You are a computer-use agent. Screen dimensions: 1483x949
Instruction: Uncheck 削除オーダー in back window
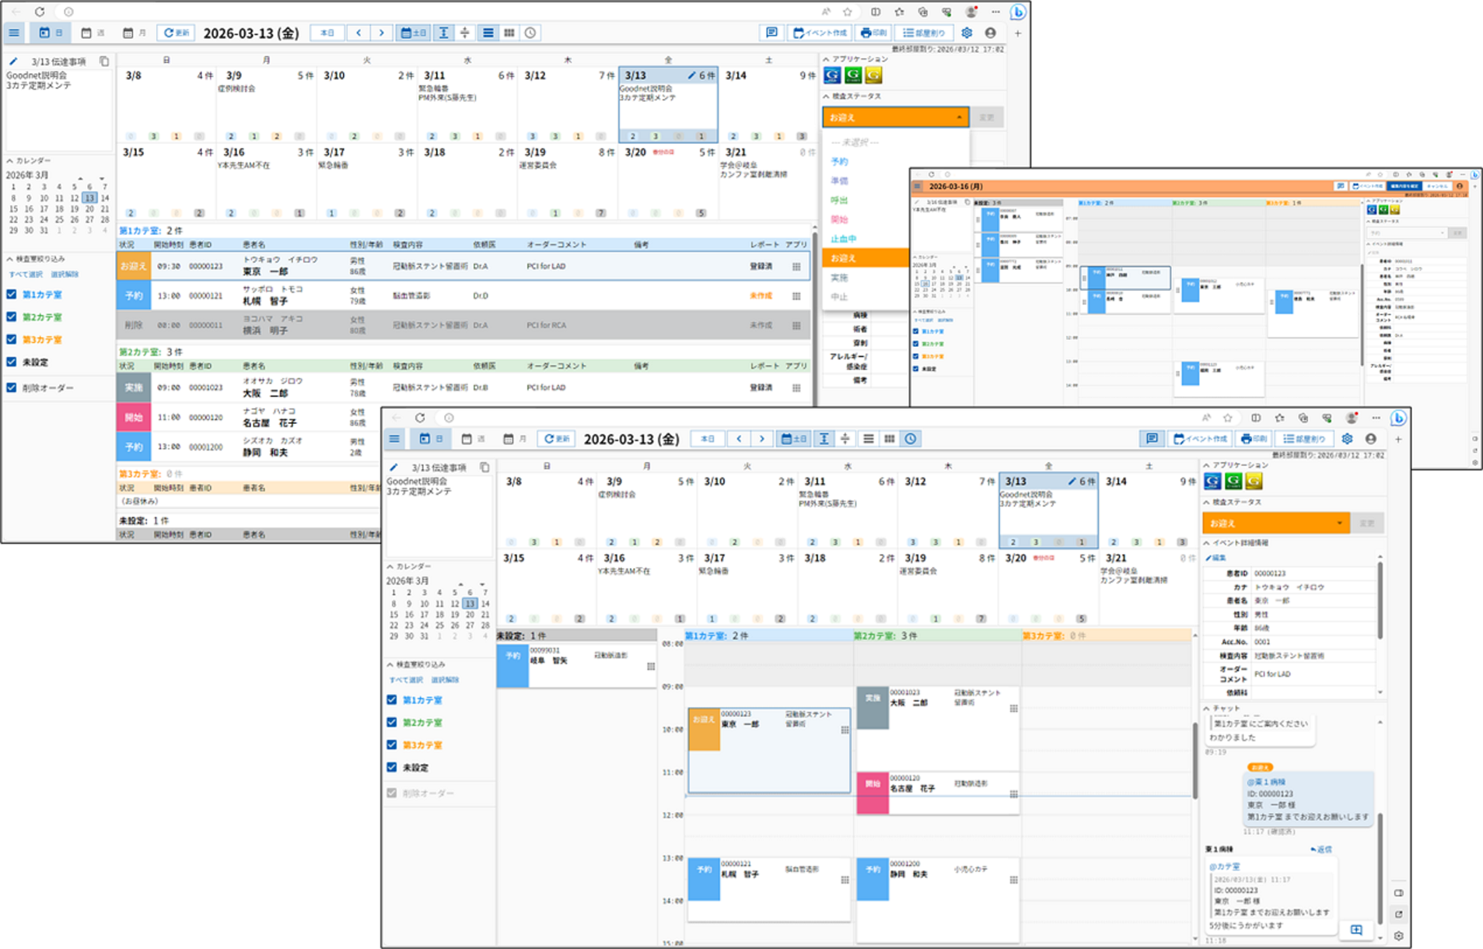click(x=12, y=387)
